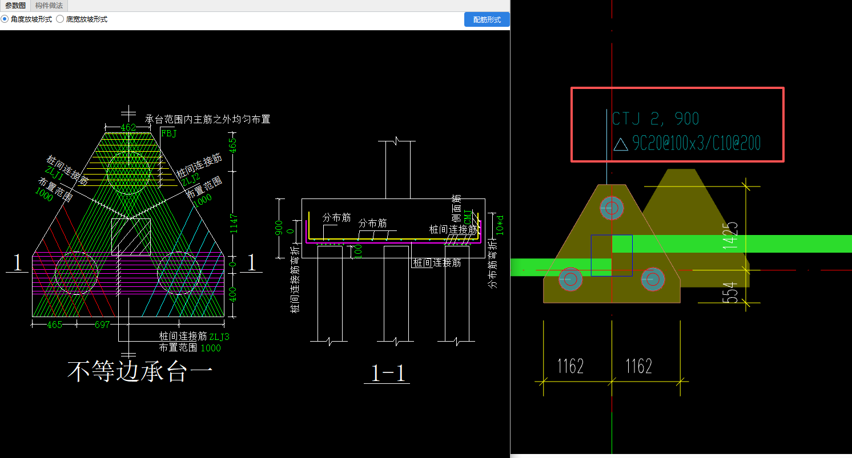Image resolution: width=852 pixels, height=458 pixels.
Task: Select the FBJ rebar parameter label
Action: [169, 133]
